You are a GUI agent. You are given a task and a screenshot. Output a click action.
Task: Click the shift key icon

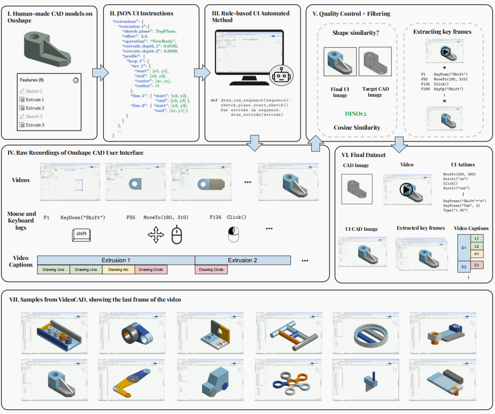point(82,234)
